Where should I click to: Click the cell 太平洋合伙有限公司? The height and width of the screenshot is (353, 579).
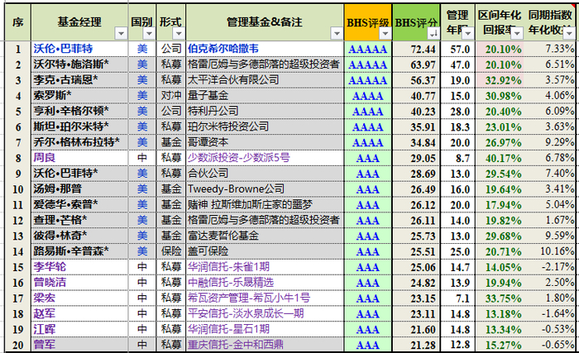(265, 79)
